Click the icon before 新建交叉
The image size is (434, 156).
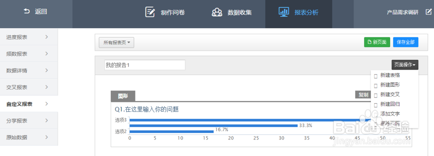point(375,95)
